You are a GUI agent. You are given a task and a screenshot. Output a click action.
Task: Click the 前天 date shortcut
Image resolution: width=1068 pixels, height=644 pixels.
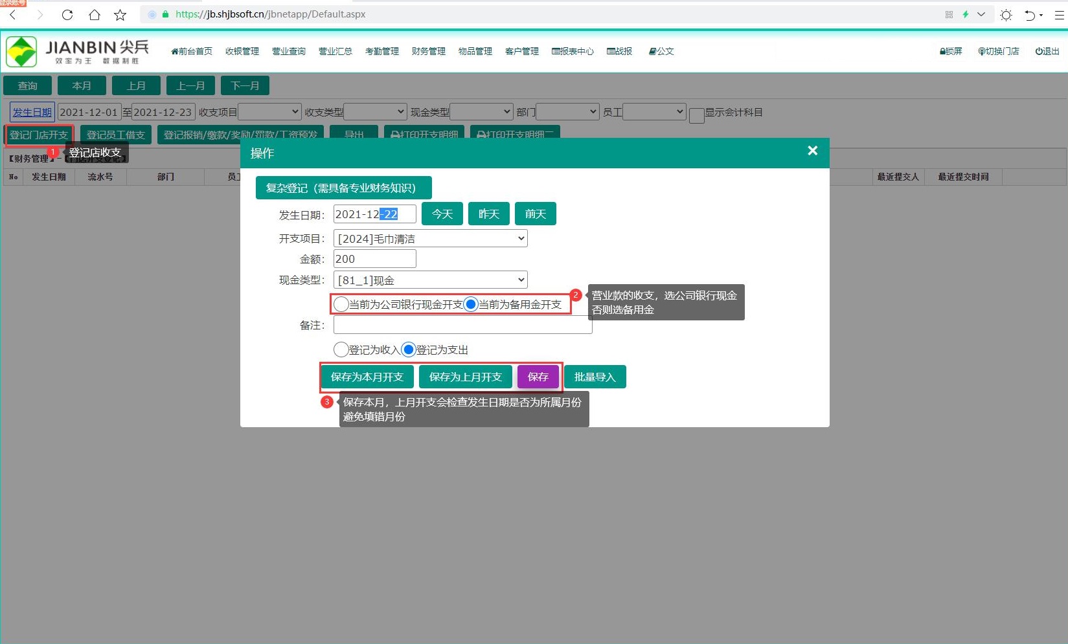[x=536, y=214]
